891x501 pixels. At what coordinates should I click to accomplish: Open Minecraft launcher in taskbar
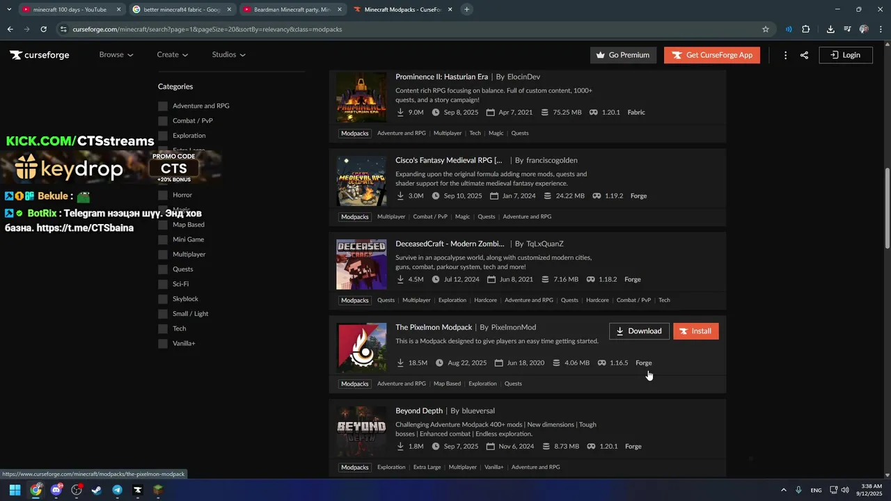[x=158, y=490]
